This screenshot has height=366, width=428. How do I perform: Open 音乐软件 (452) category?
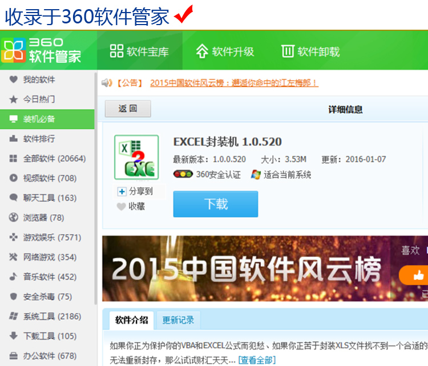pyautogui.click(x=47, y=277)
